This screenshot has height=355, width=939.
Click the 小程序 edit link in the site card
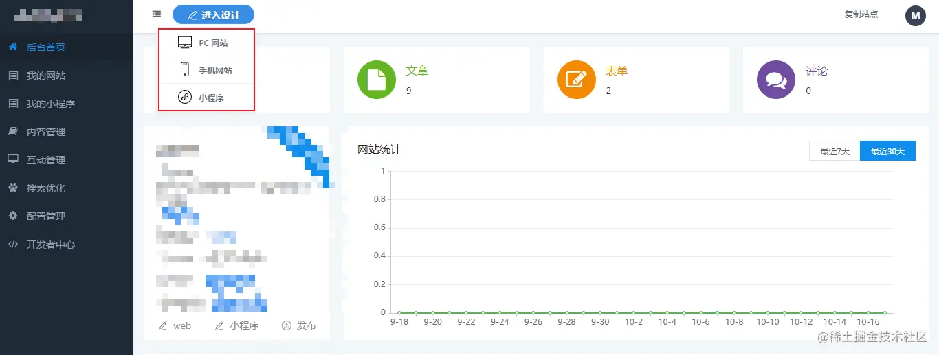[245, 326]
